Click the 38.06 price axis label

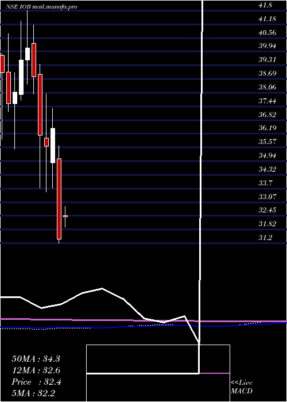coord(267,87)
